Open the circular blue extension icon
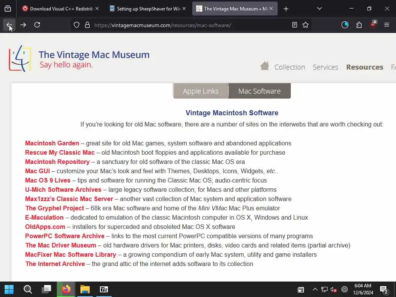Screen dimensions: 396x297 coord(345,25)
